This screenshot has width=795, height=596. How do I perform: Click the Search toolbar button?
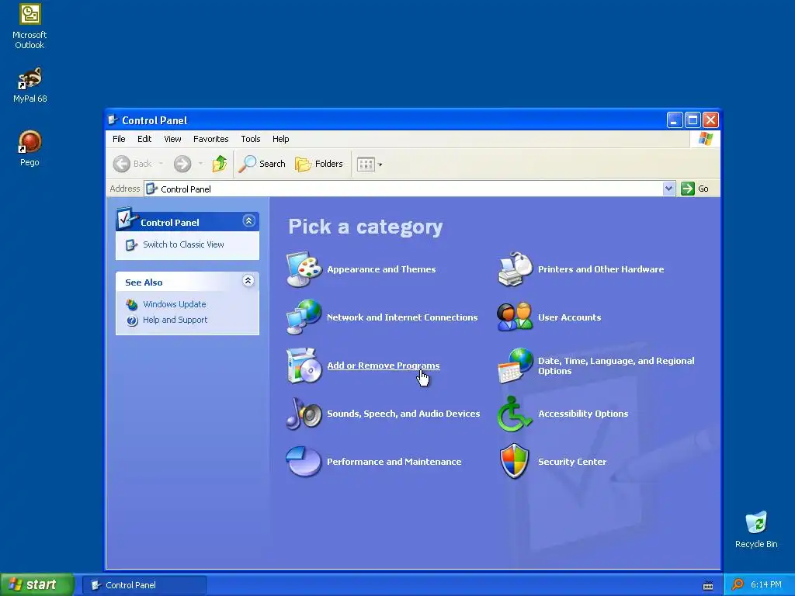coord(262,164)
